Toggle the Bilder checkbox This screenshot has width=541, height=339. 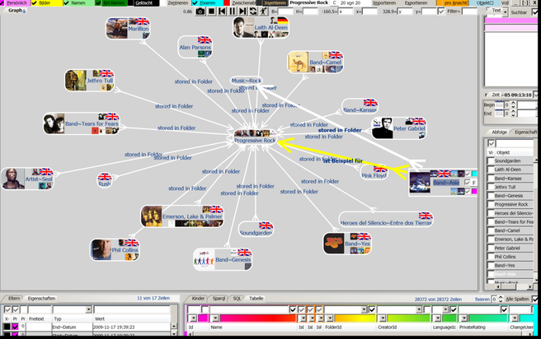click(34, 2)
